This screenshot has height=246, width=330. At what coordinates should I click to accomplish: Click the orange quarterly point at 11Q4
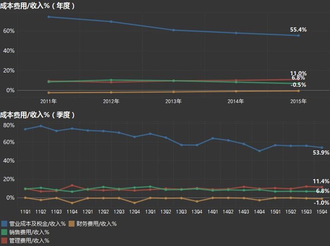[72, 203]
